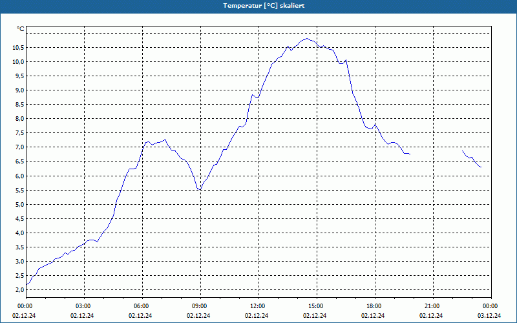This screenshot has width=517, height=323.
Task: Select the '9,5' y-axis value
Action: [19, 76]
